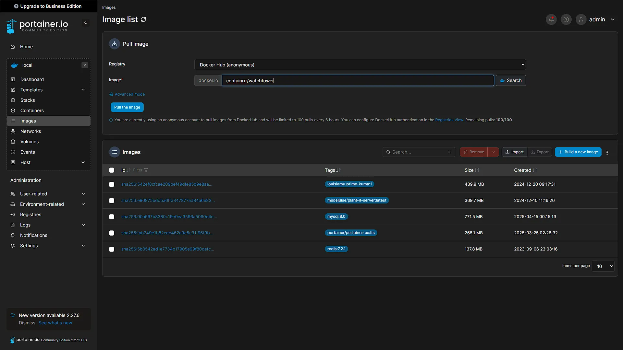The height and width of the screenshot is (350, 623).
Task: Click Upgrade to Business Edition banner
Action: pyautogui.click(x=48, y=6)
